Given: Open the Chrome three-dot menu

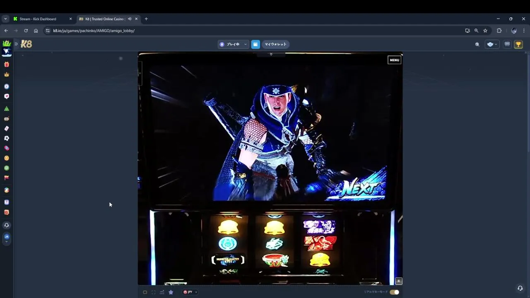Looking at the screenshot, I should (x=524, y=31).
